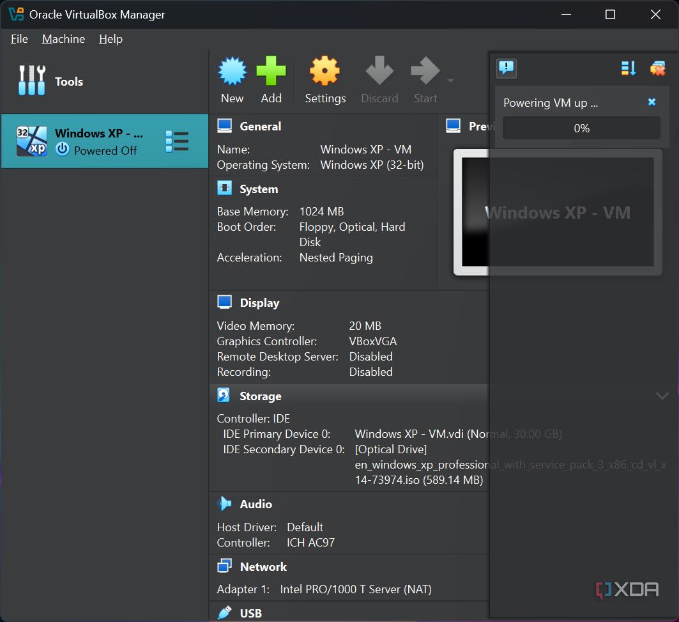Click the delete finished notifications icon
Image resolution: width=679 pixels, height=622 pixels.
coord(657,68)
